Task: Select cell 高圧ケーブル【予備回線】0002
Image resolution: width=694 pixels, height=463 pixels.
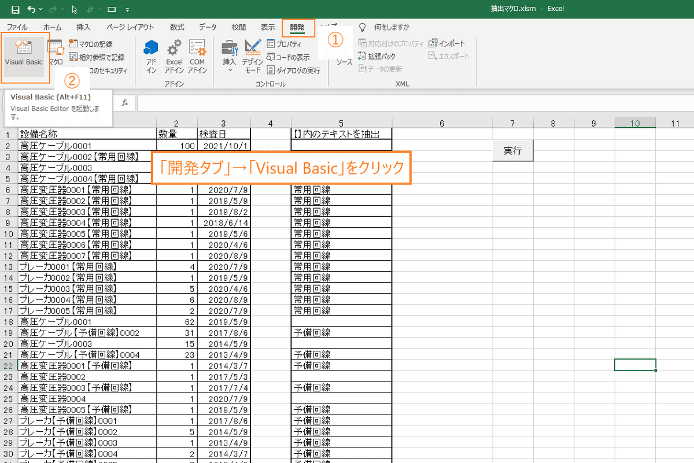Action: (87, 332)
